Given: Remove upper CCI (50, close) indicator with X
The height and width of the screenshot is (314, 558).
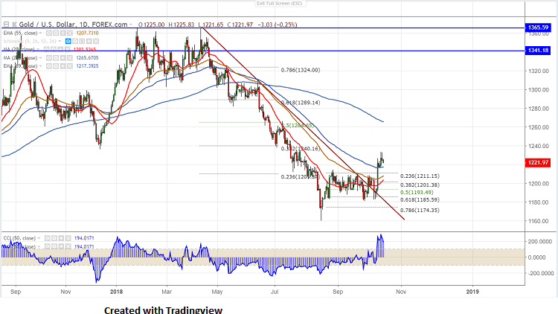Looking at the screenshot, I should (x=68, y=238).
